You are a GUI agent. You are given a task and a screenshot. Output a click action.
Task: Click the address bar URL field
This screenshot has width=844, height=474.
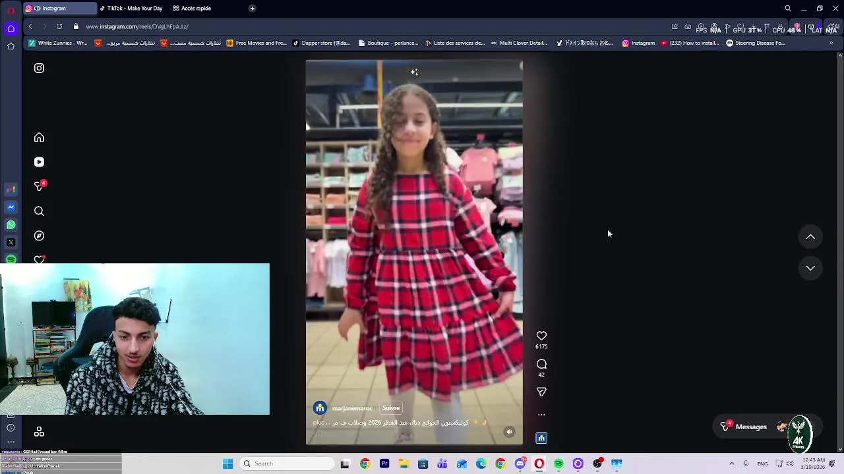coord(369,26)
